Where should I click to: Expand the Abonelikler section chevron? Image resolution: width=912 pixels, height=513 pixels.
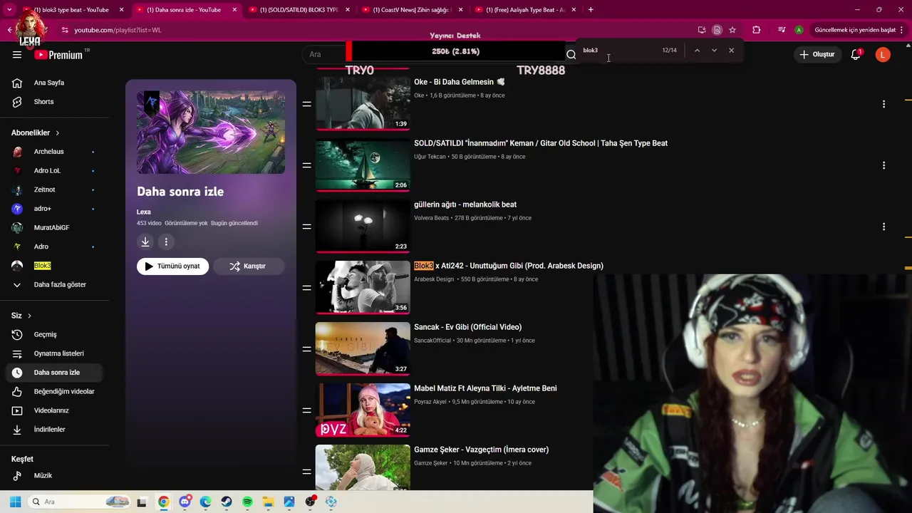(58, 133)
